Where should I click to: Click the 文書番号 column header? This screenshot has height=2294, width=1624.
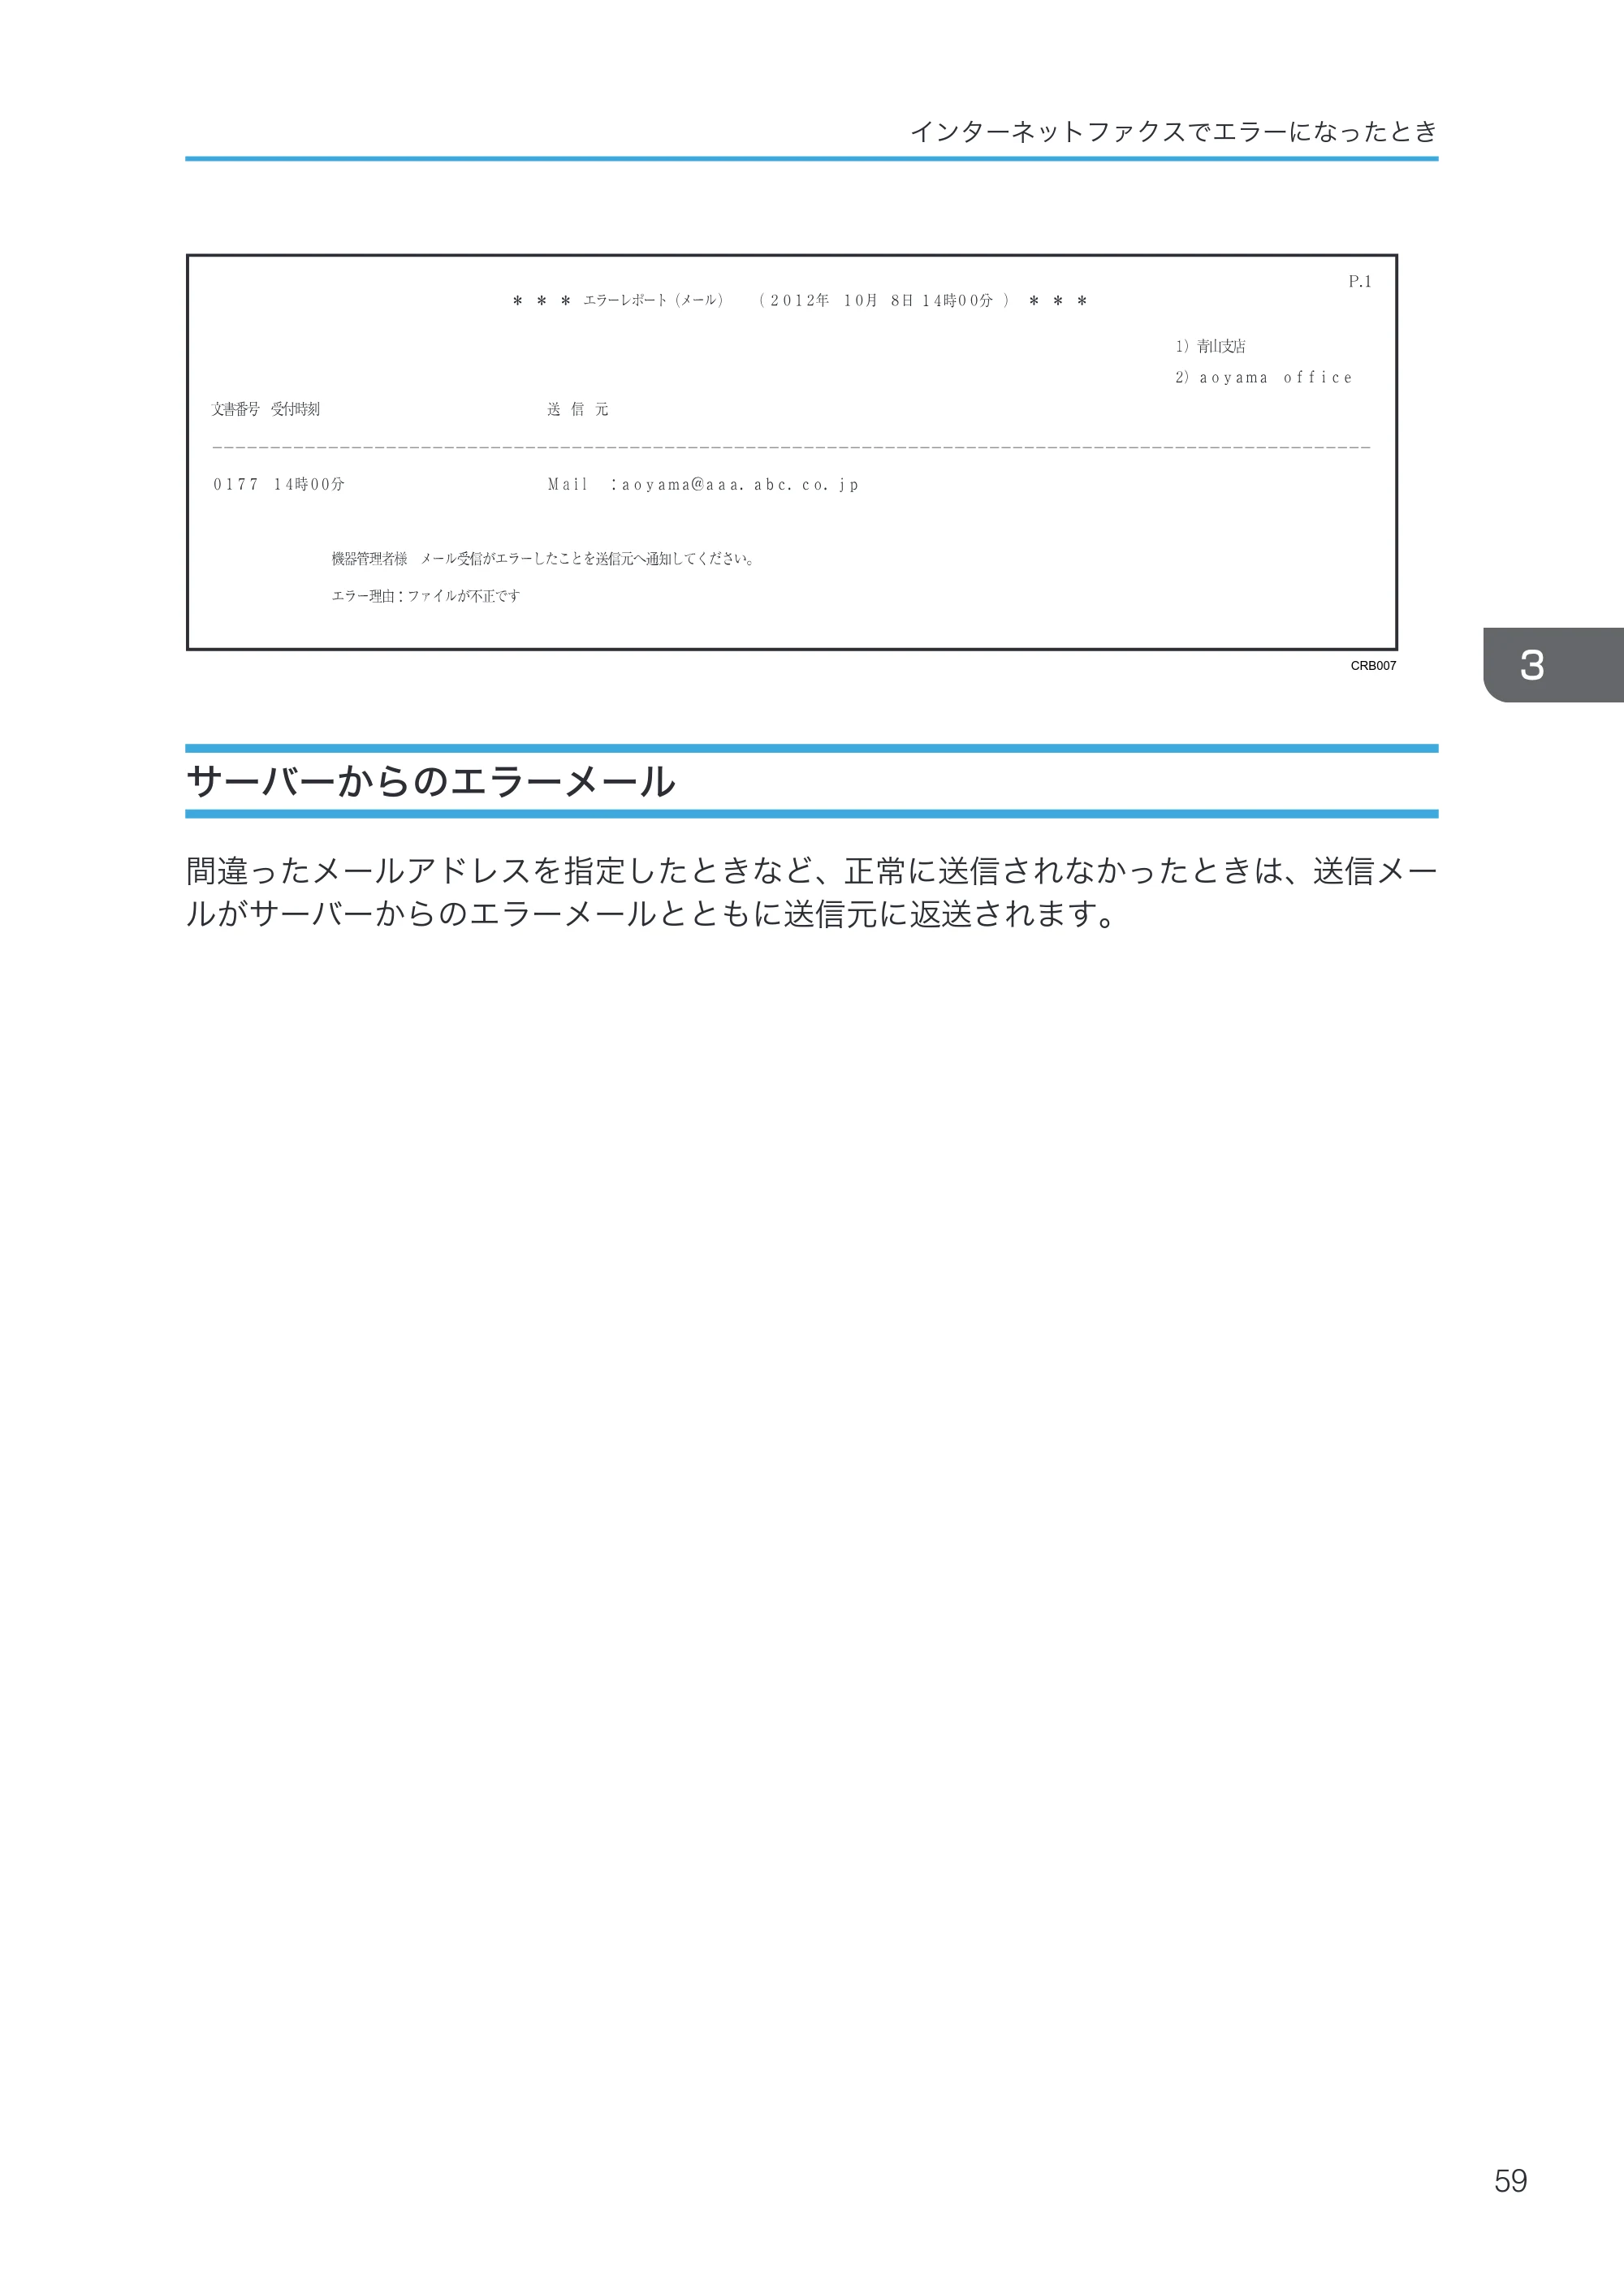pos(236,409)
